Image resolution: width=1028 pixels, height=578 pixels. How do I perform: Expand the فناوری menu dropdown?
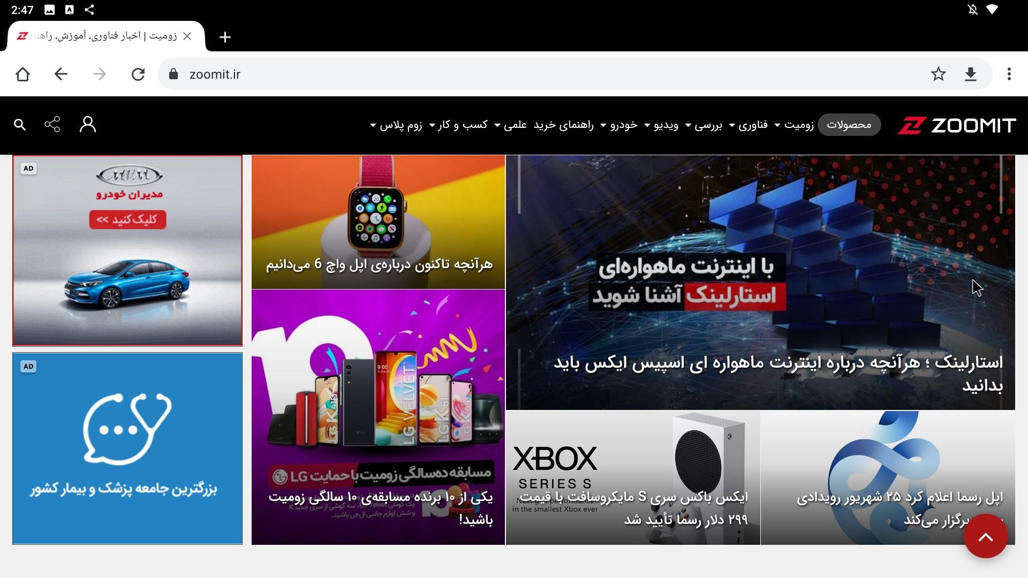pyautogui.click(x=749, y=125)
